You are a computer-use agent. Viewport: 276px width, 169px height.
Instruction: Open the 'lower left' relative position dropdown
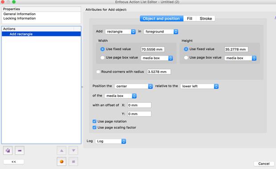(x=199, y=86)
